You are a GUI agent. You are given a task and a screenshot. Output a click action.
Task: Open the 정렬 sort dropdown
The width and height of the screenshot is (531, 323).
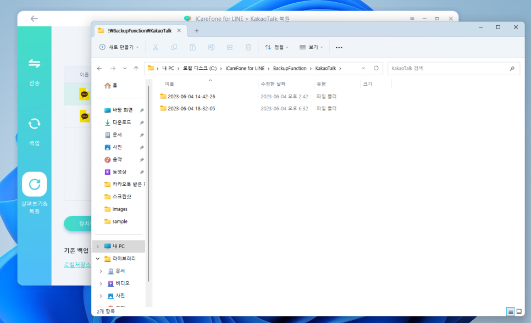coord(276,47)
